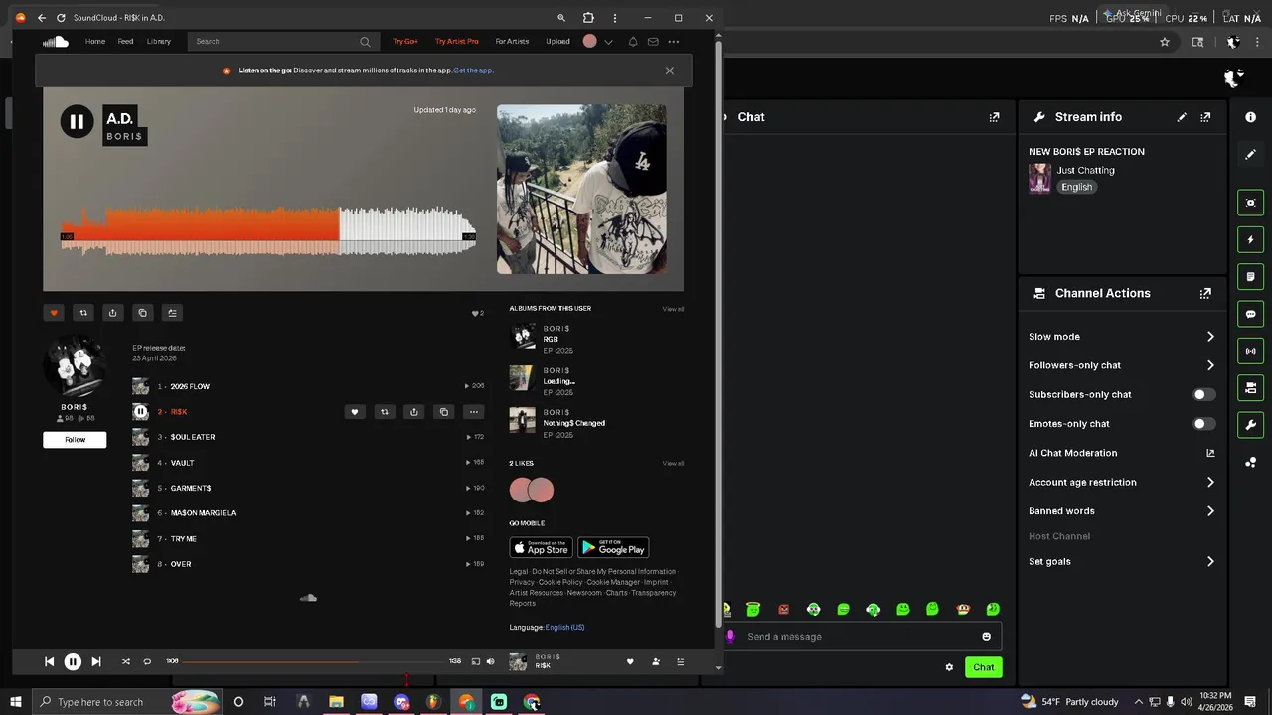Pop out the Chat panel
The image size is (1272, 715).
[994, 117]
